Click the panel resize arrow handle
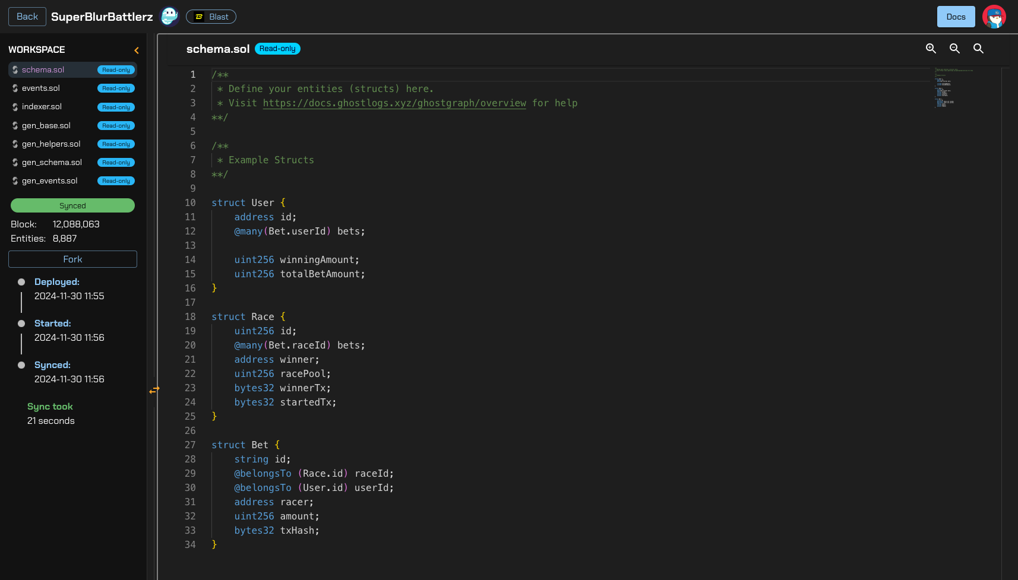 coord(154,391)
